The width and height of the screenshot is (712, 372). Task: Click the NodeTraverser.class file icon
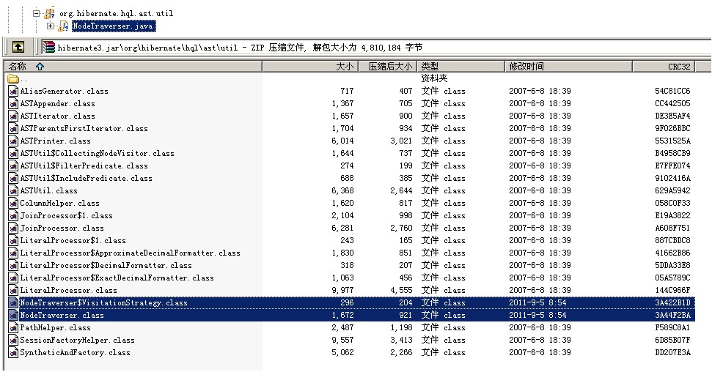pyautogui.click(x=13, y=316)
